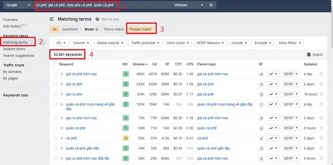Go to Related terms in sidebar
Screen dimensions: 333x165
coord(14,49)
